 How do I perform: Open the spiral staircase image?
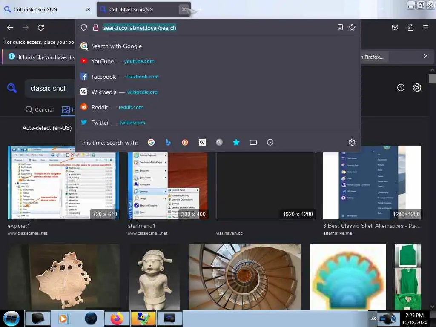(245, 277)
